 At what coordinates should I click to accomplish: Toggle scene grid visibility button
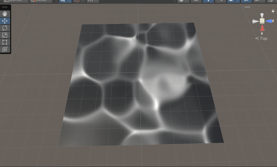(63, 1)
